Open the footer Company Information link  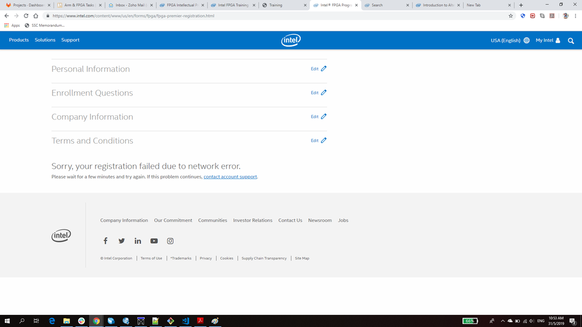(x=124, y=220)
